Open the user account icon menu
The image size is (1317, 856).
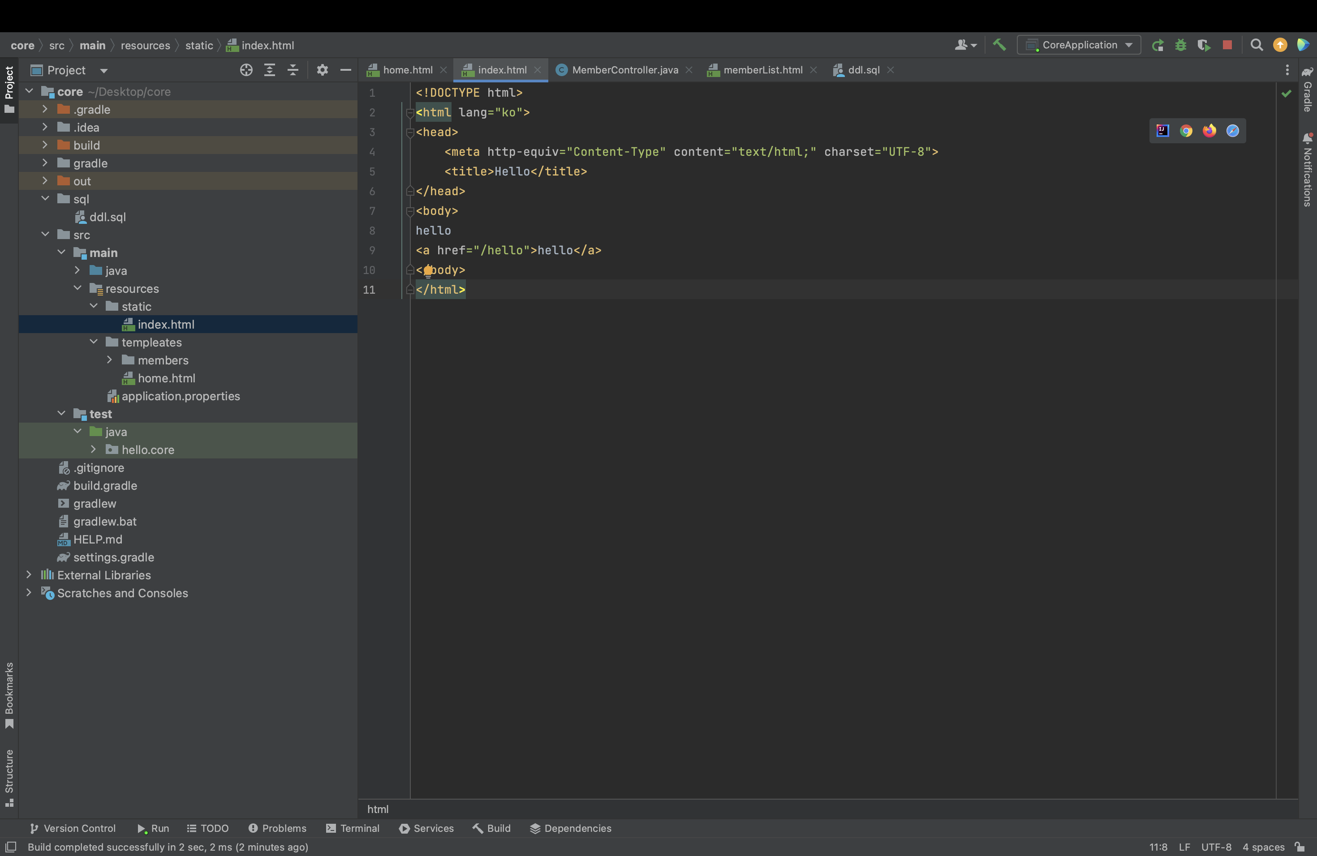click(x=966, y=45)
